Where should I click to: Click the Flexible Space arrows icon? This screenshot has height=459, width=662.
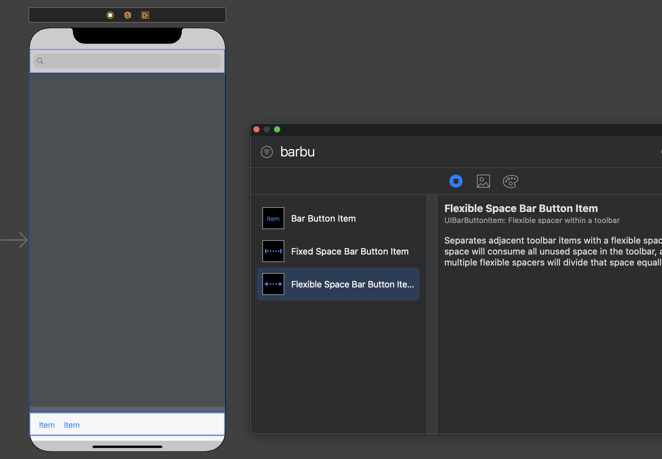[x=273, y=284]
